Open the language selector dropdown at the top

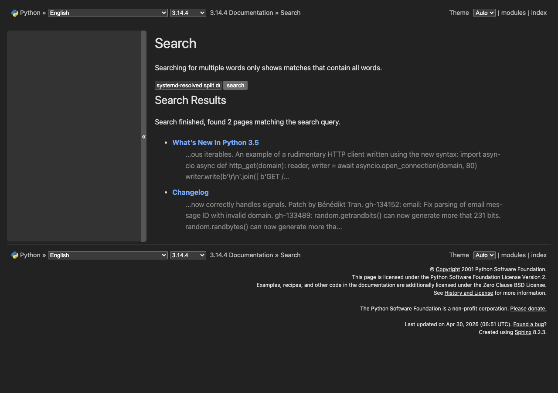(x=107, y=13)
